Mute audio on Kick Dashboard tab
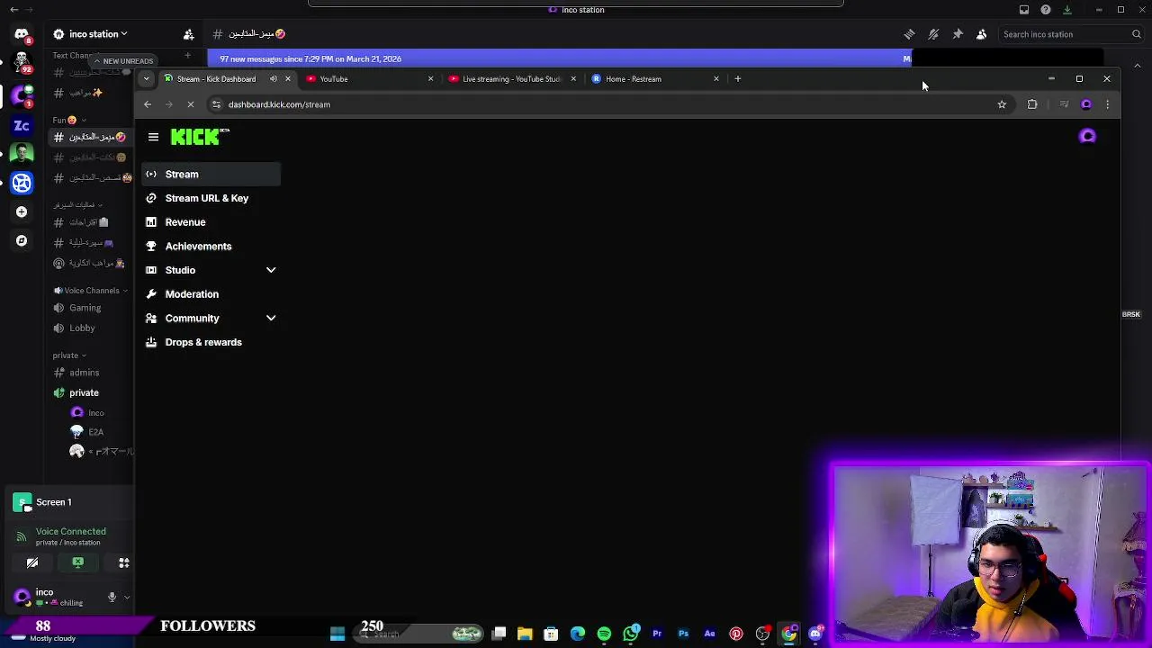This screenshot has height=648, width=1152. (274, 79)
